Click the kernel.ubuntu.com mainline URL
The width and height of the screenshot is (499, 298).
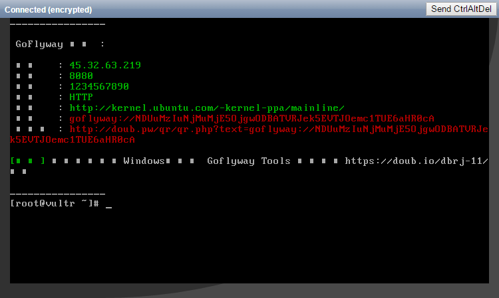click(207, 108)
